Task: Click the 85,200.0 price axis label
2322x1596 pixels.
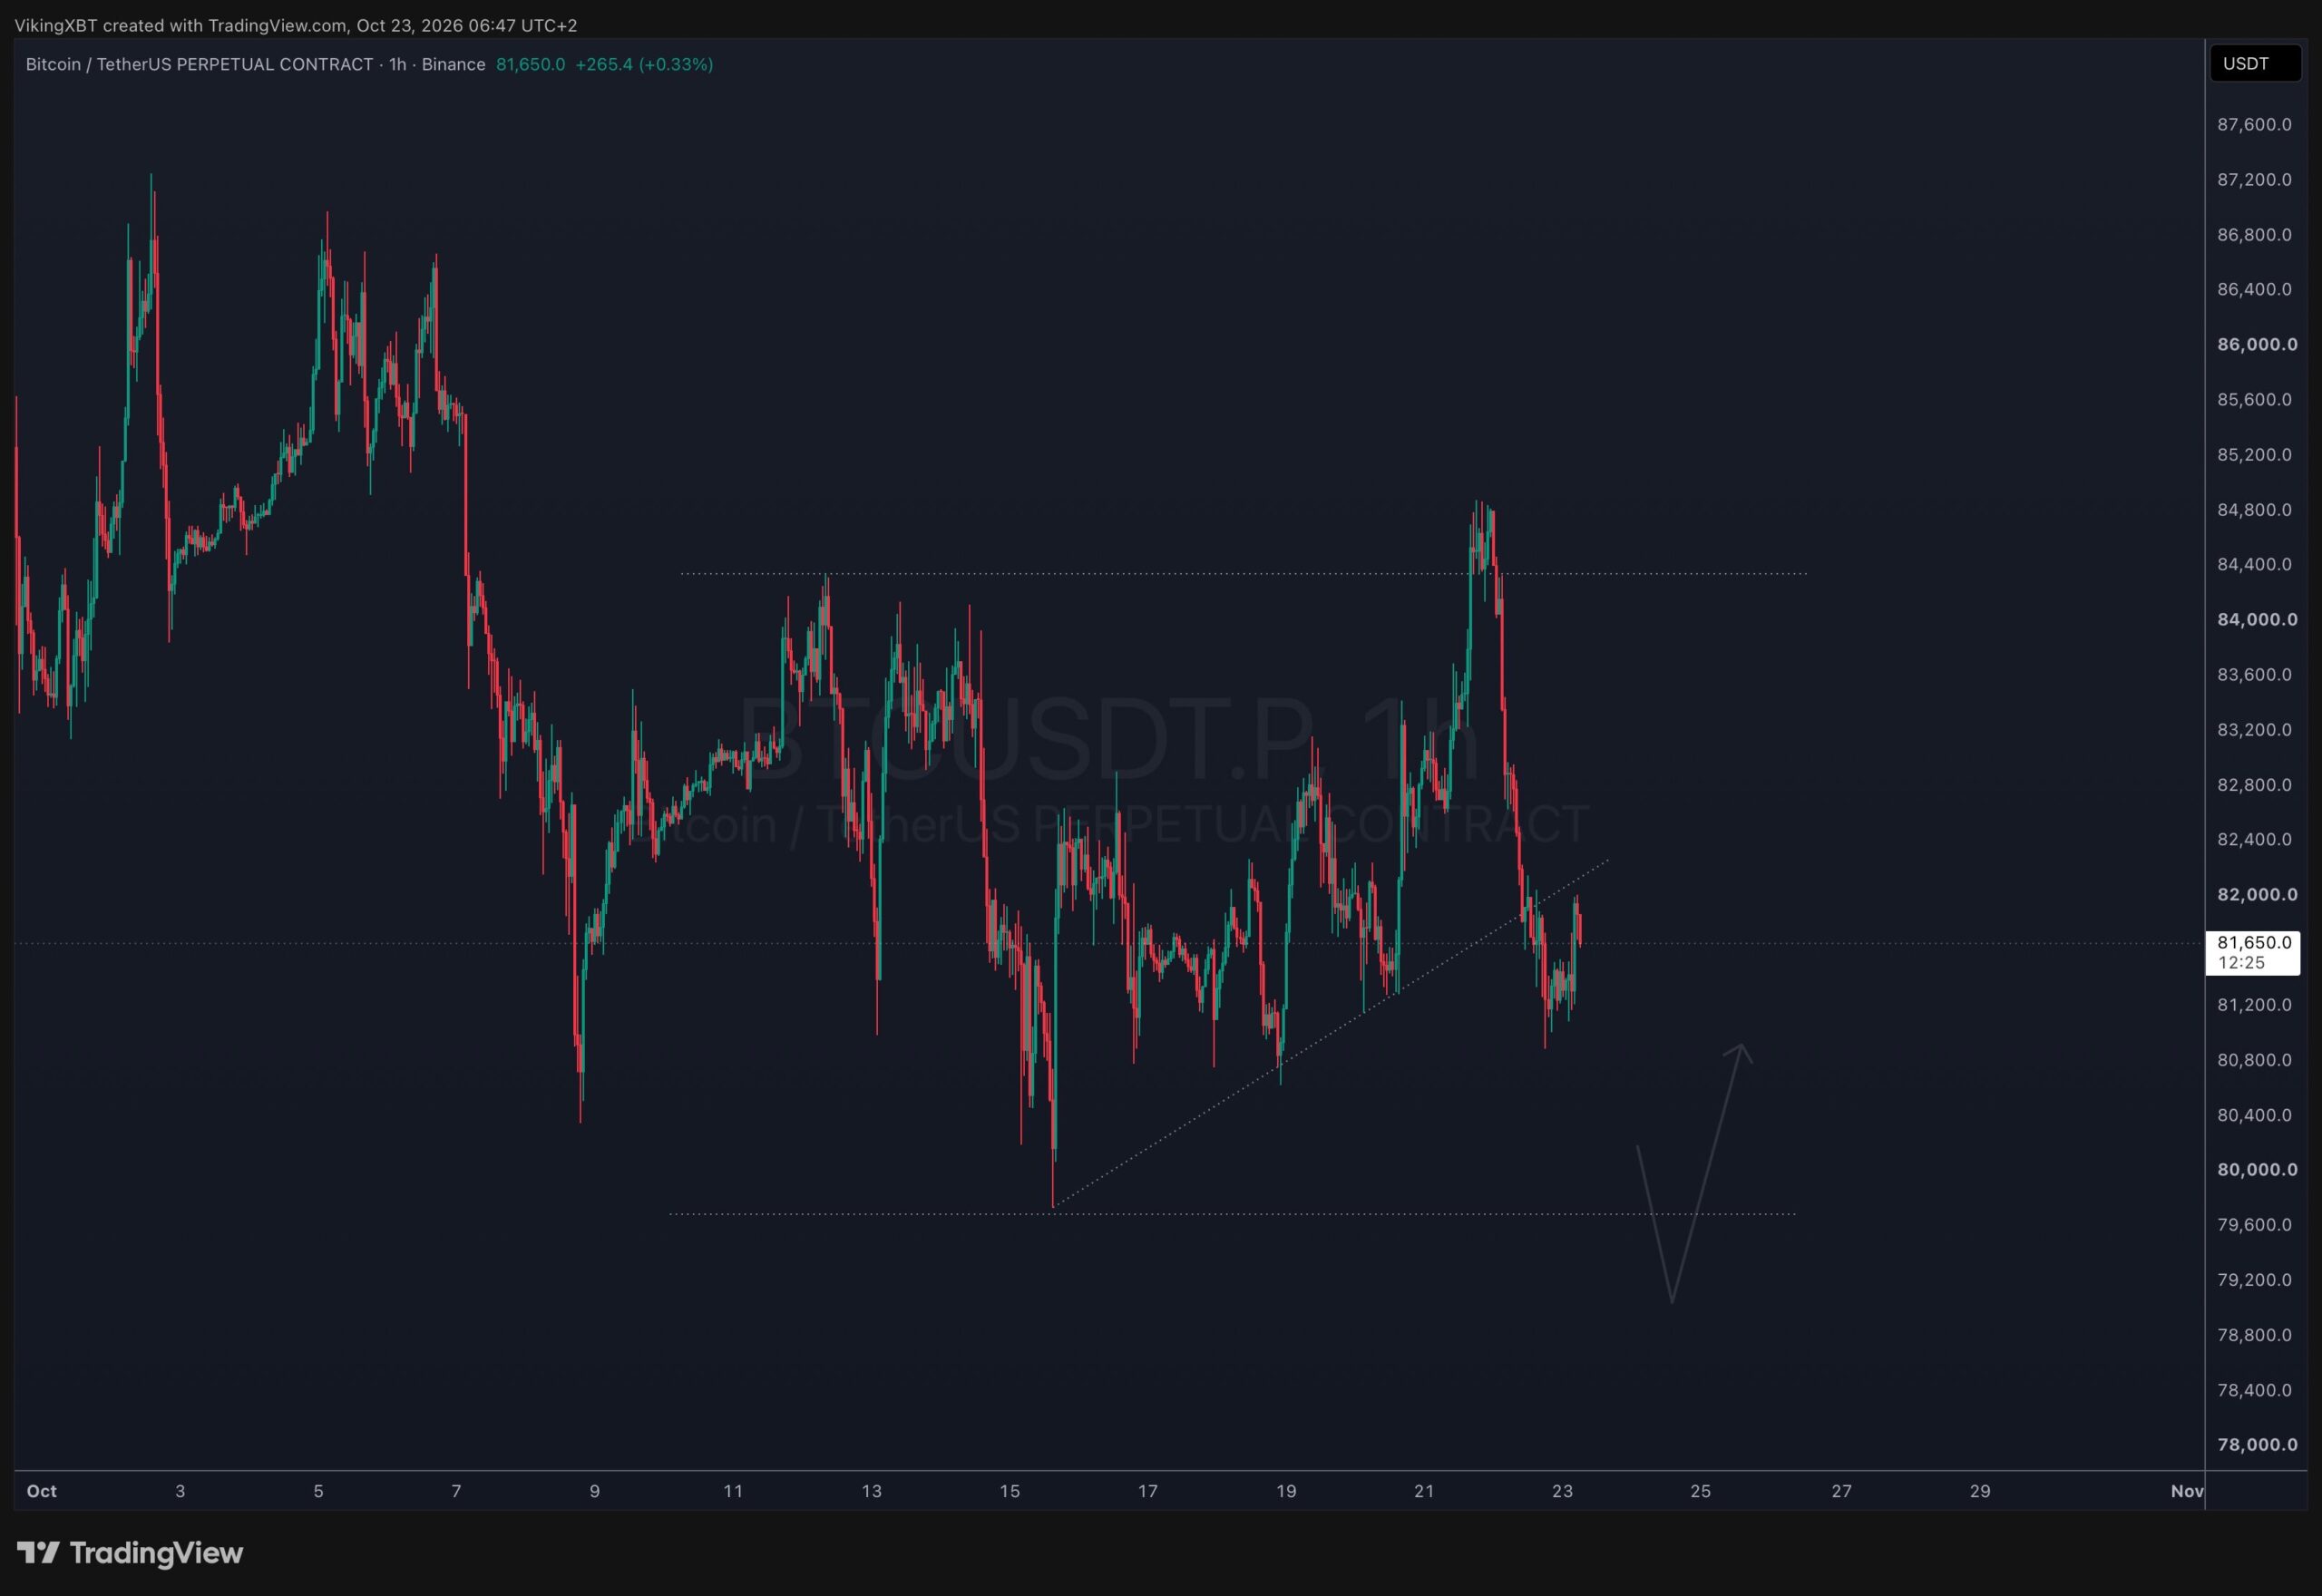Action: coord(2254,454)
